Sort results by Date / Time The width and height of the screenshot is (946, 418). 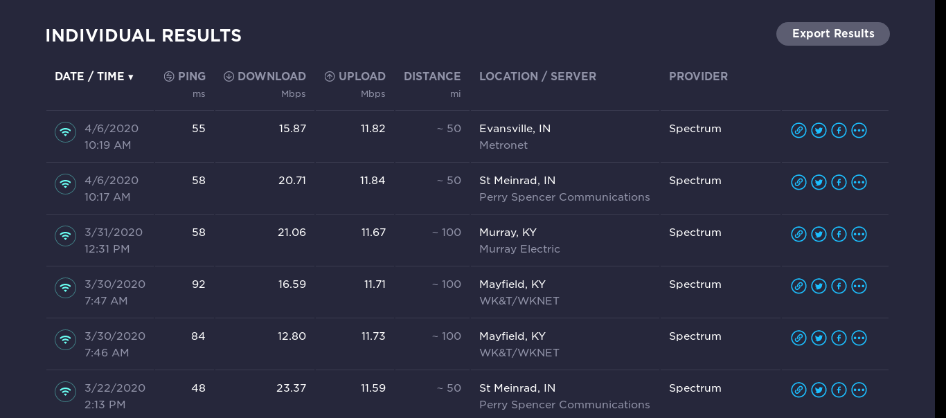[x=94, y=77]
